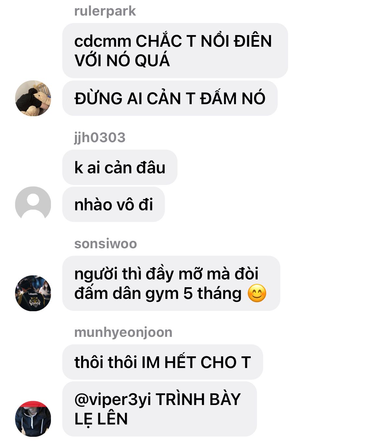Open the rulerpark username label
This screenshot has width=365, height=442.
point(105,11)
